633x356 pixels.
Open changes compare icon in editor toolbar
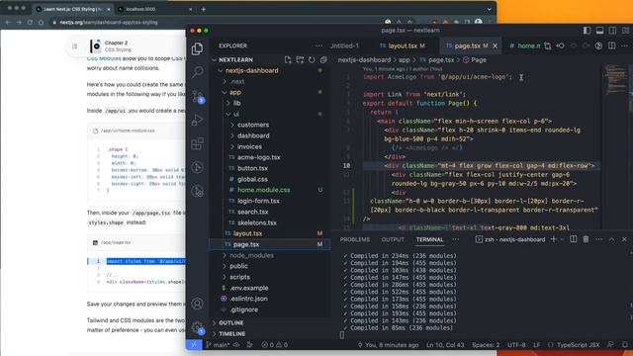pos(547,46)
